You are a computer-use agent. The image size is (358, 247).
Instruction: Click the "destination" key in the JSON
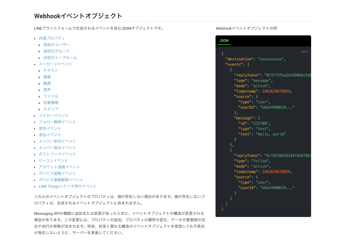click(239, 59)
